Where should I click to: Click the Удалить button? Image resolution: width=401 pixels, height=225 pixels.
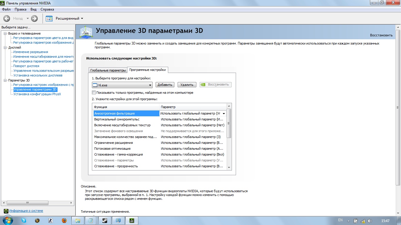coord(187,85)
